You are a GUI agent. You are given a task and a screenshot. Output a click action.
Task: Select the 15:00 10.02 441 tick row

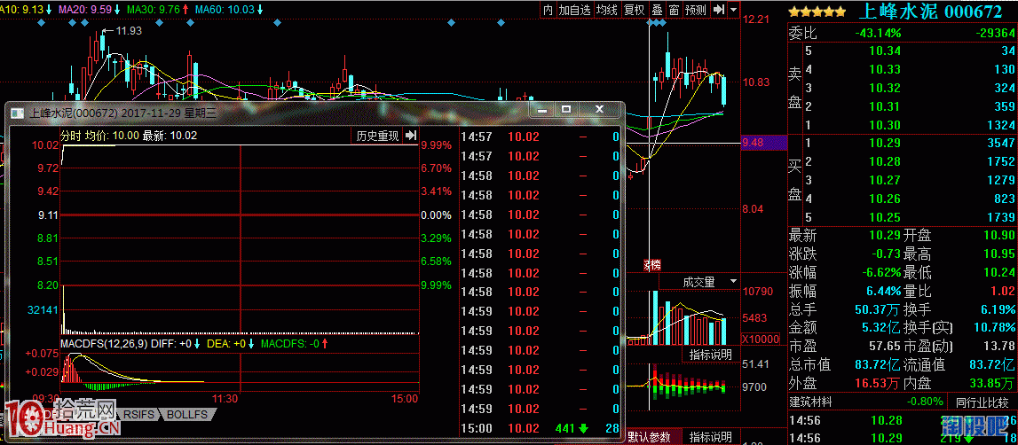[x=541, y=428]
